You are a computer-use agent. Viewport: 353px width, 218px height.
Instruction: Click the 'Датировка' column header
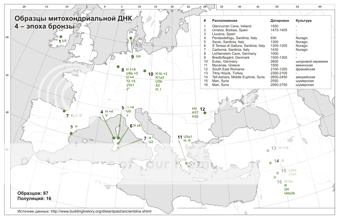click(280, 21)
